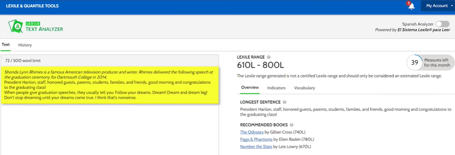Switch to the History tab
The height and width of the screenshot is (155, 455).
[25, 45]
